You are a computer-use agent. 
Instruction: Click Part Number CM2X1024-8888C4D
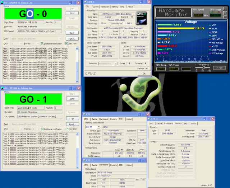(112, 140)
